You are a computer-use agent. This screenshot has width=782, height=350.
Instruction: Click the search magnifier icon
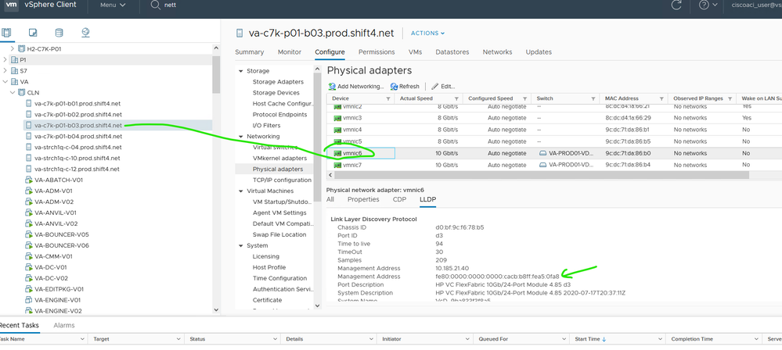[156, 5]
